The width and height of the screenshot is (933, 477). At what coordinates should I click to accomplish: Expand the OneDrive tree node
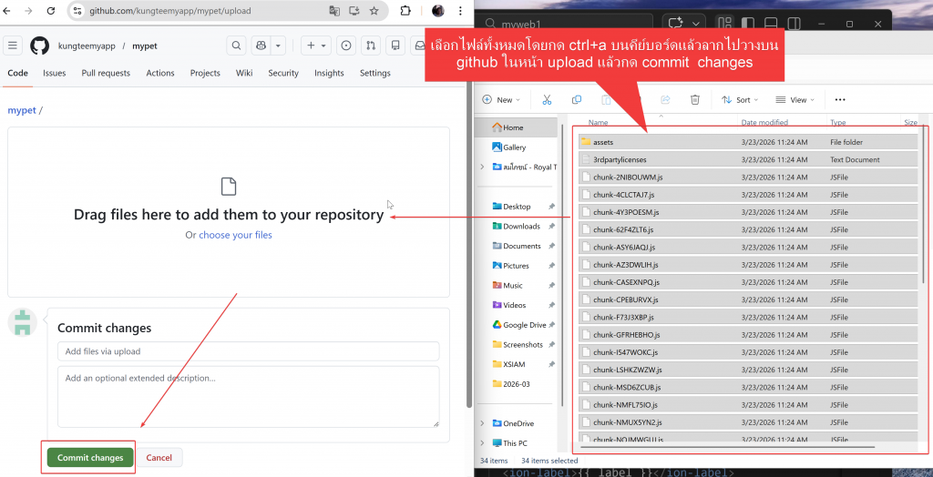pos(481,423)
